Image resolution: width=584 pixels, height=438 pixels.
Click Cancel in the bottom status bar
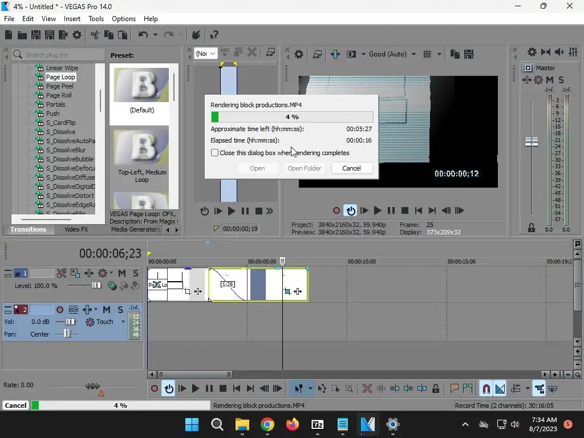tap(15, 405)
